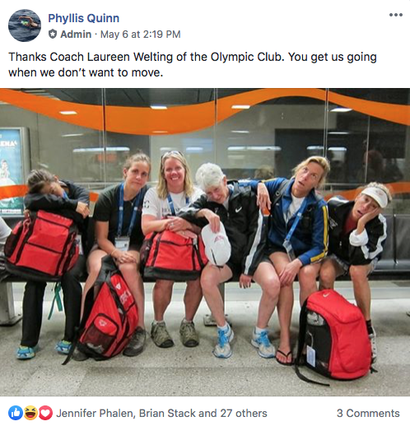The height and width of the screenshot is (426, 410).
Task: Click the Phyllis Quinn name link
Action: [83, 18]
